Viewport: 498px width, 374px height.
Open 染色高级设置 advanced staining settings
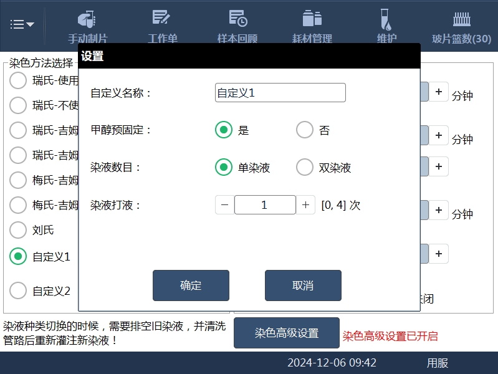coord(287,333)
